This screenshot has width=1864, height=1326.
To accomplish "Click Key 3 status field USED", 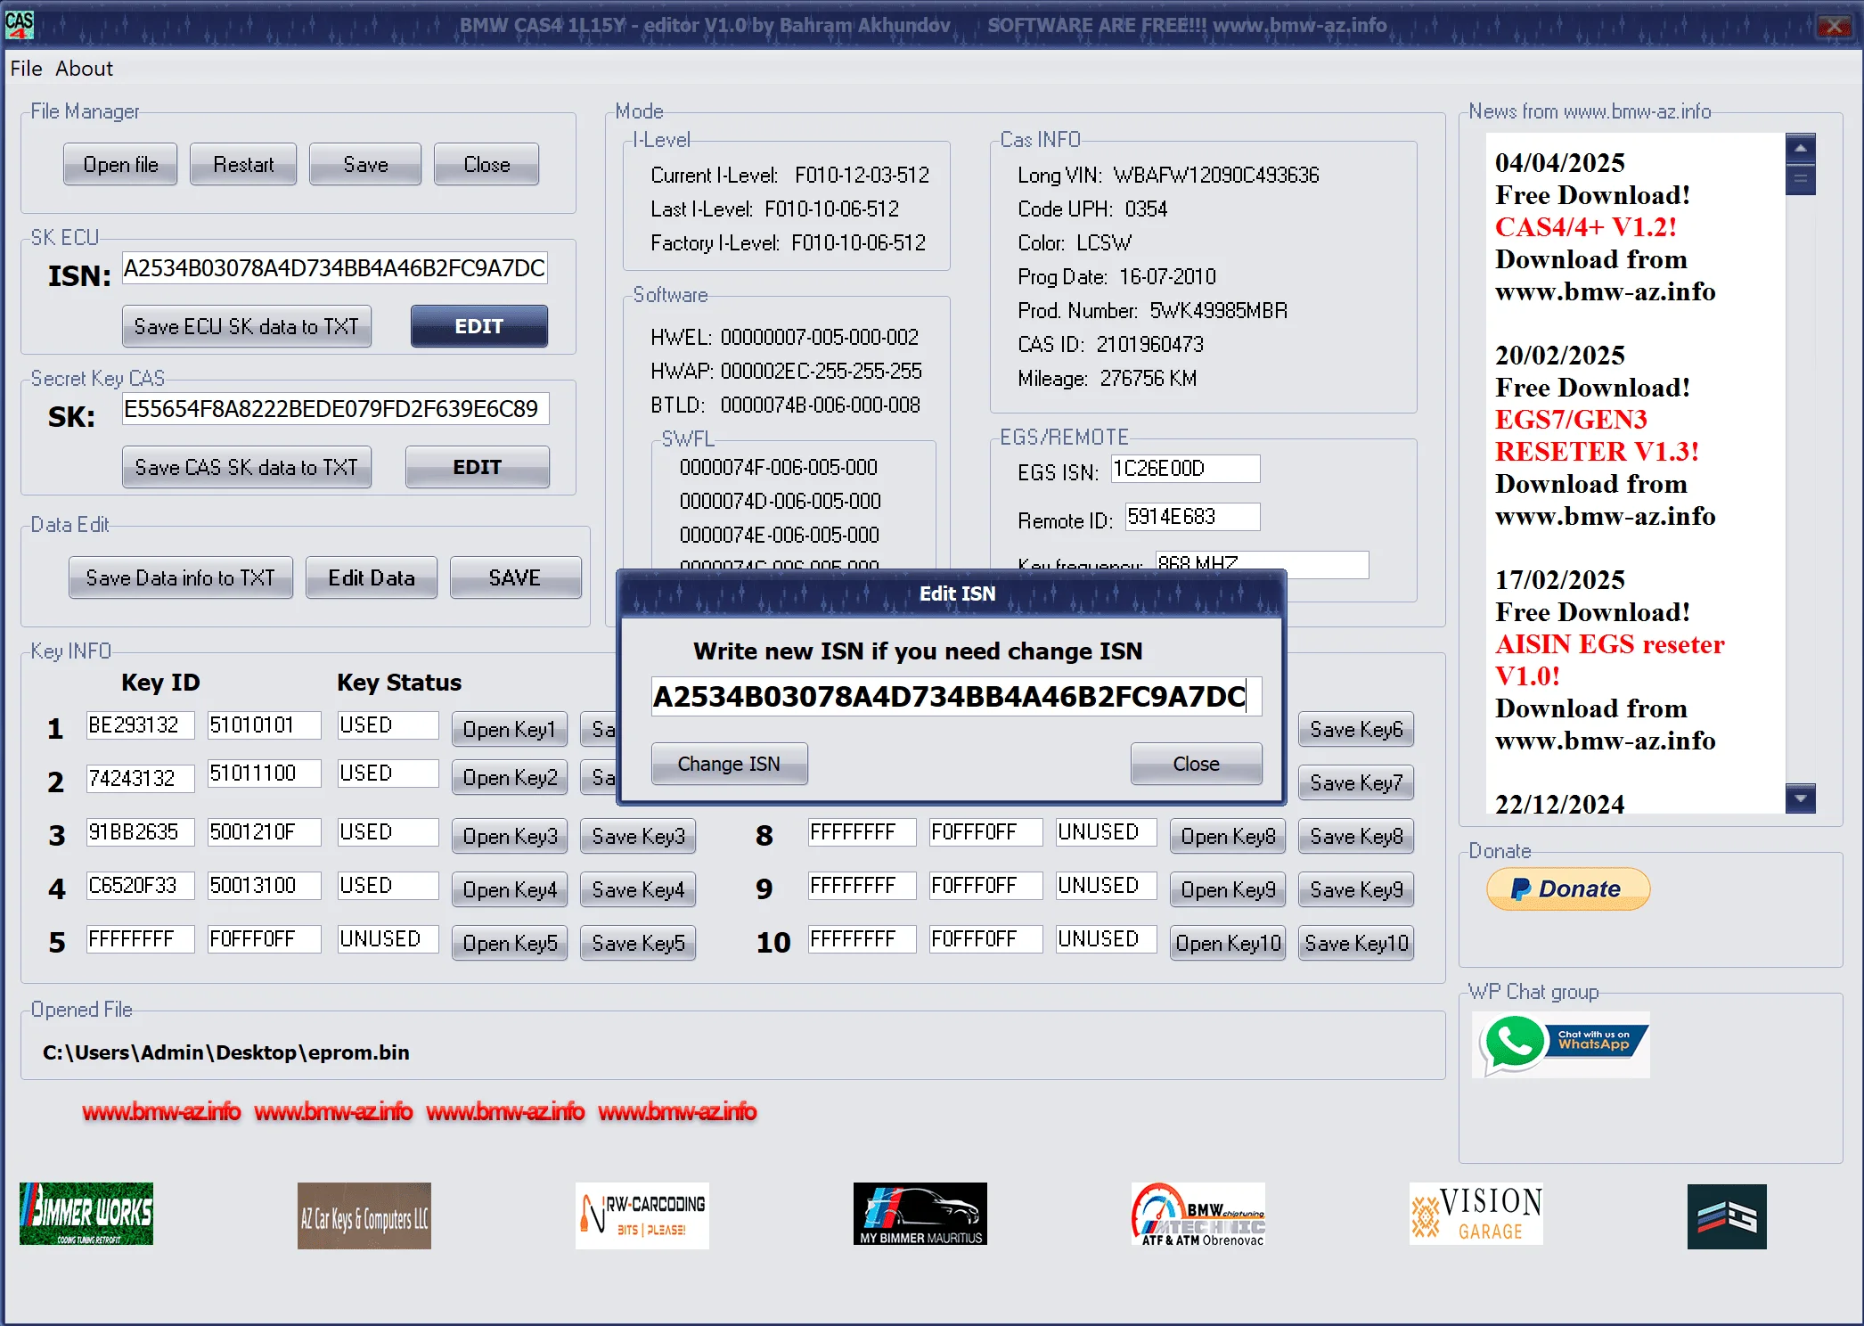I will pyautogui.click(x=388, y=832).
